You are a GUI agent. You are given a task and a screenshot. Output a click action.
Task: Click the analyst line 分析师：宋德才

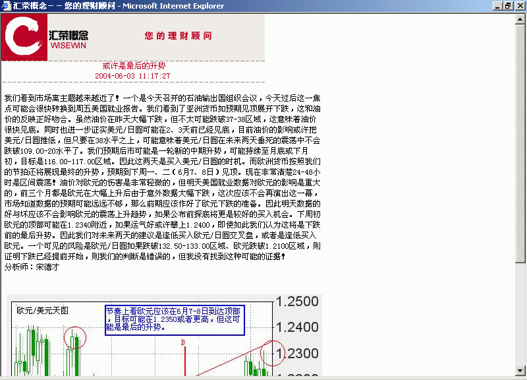(32, 267)
